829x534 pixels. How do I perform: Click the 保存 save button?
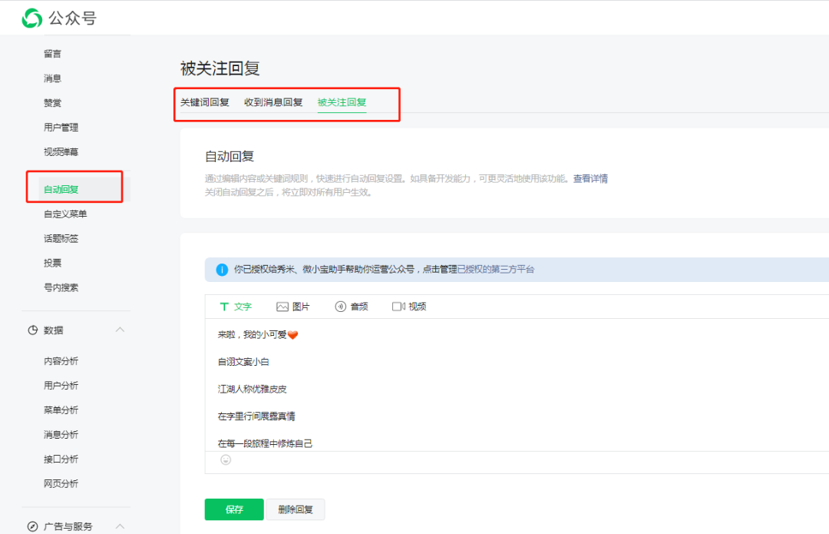click(233, 509)
